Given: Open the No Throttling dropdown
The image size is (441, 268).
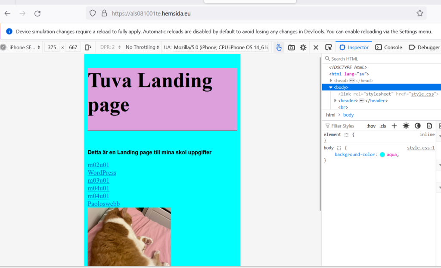Looking at the screenshot, I should pyautogui.click(x=140, y=47).
